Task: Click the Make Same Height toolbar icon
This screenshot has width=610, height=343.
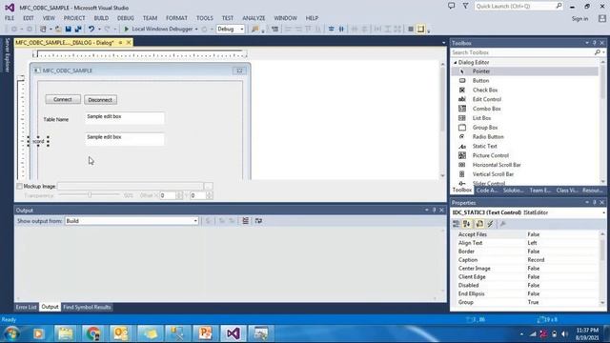Action: tap(388, 30)
